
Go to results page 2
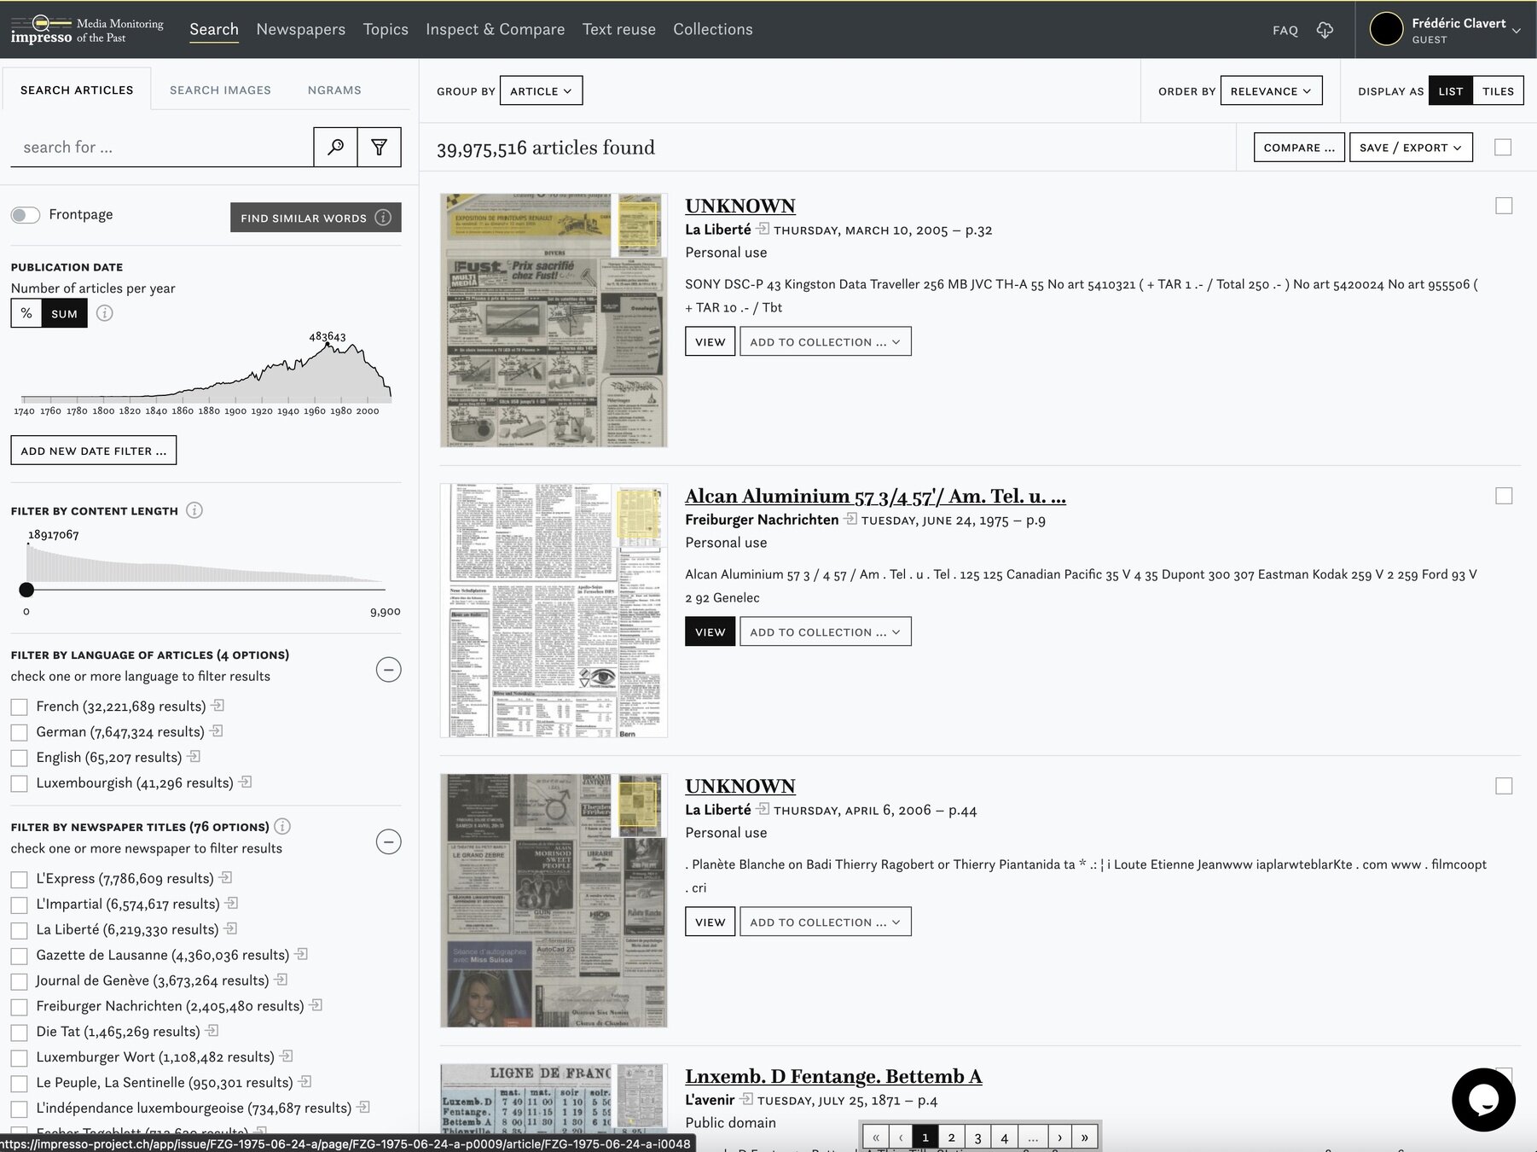pyautogui.click(x=952, y=1137)
